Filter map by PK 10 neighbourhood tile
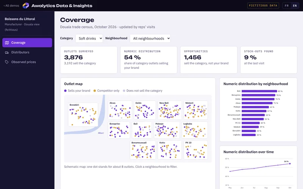The height and width of the screenshot is (189, 303). click(195, 150)
